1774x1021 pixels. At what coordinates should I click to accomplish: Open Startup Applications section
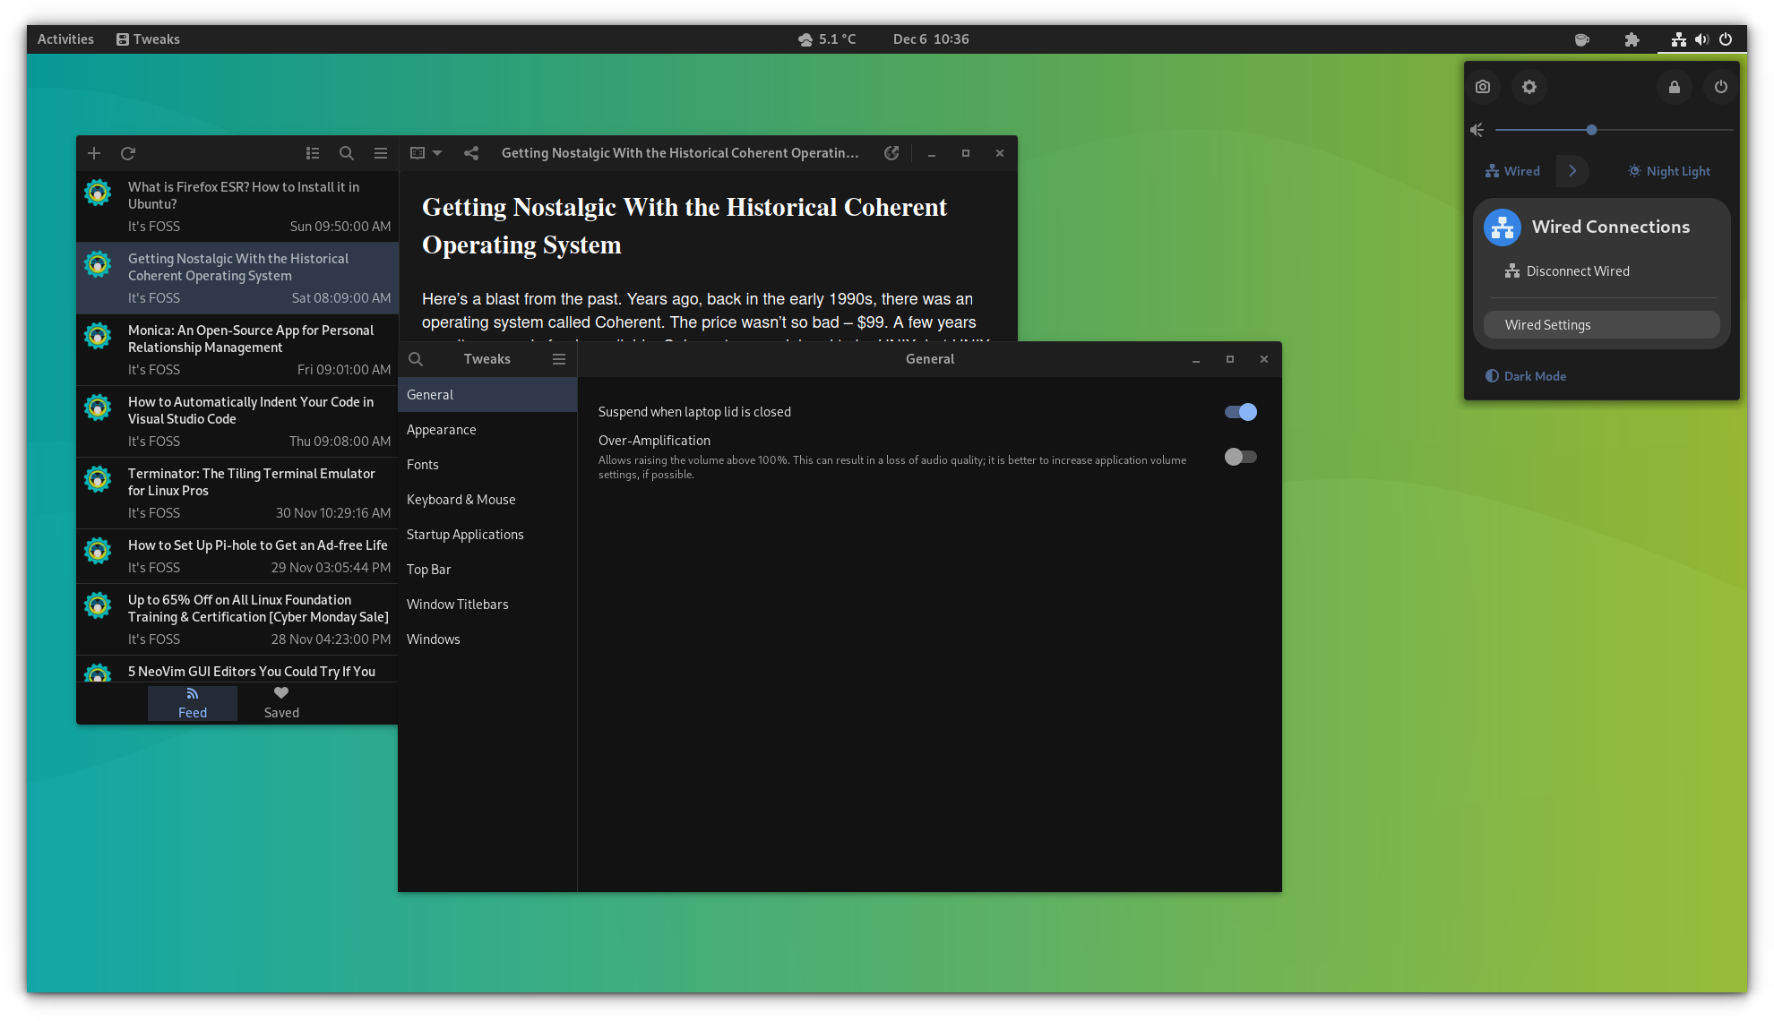click(x=487, y=535)
